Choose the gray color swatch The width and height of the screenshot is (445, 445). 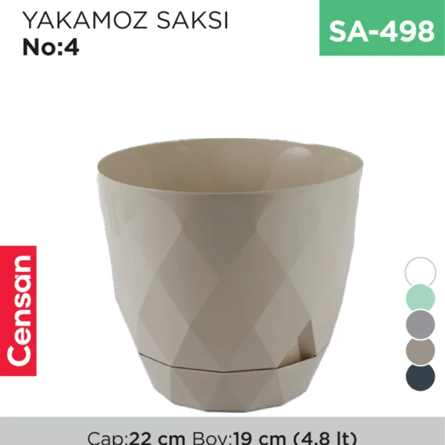[x=421, y=324]
